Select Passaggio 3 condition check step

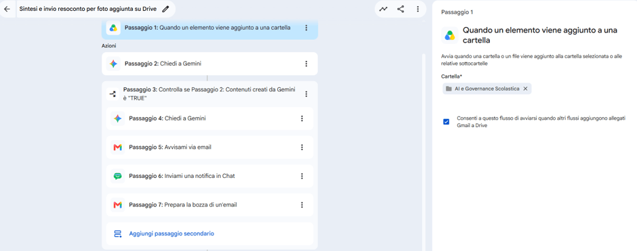point(209,94)
